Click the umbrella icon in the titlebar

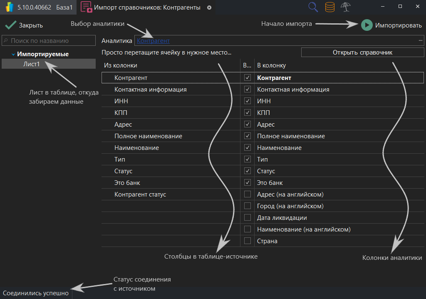click(x=346, y=7)
